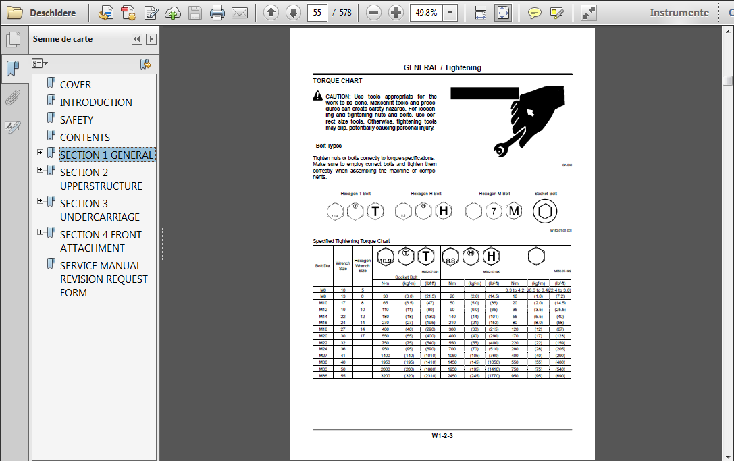Open SECTION 4 FRONT ATTACHMENT bookmark

(101, 241)
